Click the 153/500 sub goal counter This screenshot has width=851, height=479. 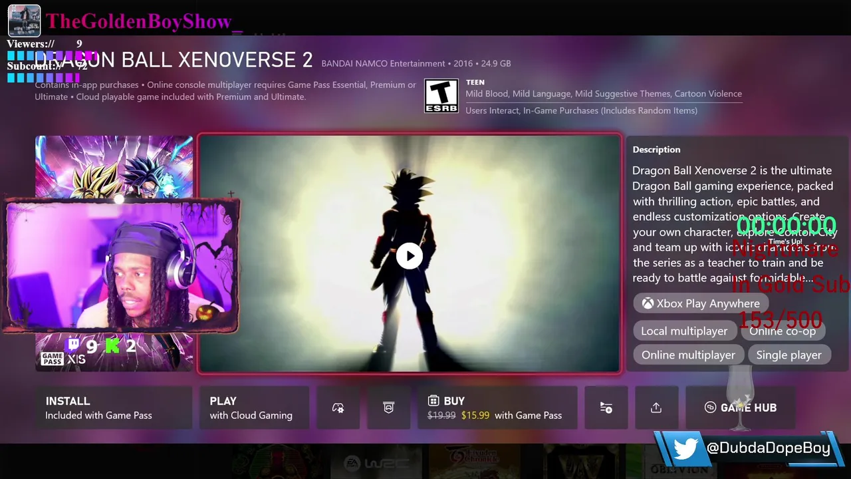[780, 320]
